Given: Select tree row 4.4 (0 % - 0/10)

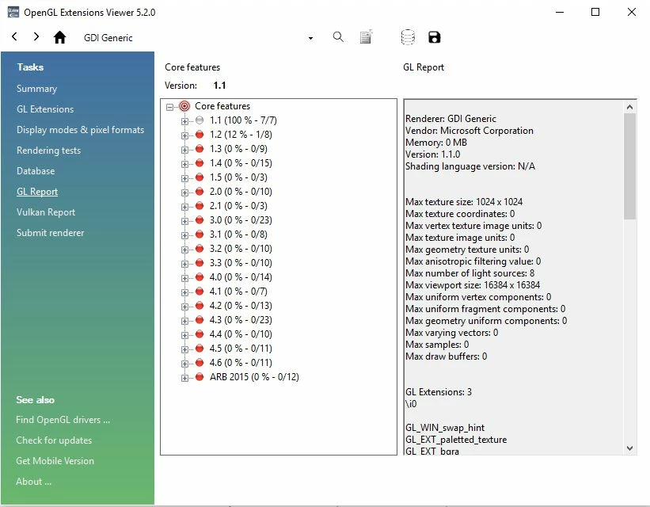Looking at the screenshot, I should click(241, 334).
